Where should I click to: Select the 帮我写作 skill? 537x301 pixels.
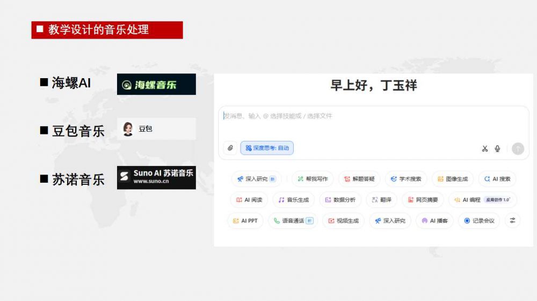312,179
